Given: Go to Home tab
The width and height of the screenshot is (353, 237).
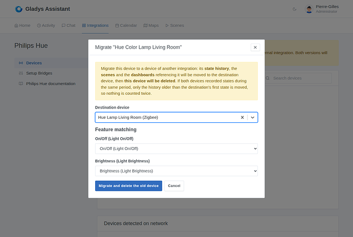Looking at the screenshot, I should [23, 26].
